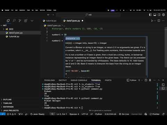Split the terminal pane
Image resolution: width=167 pixels, height=125 pixels.
146,80
